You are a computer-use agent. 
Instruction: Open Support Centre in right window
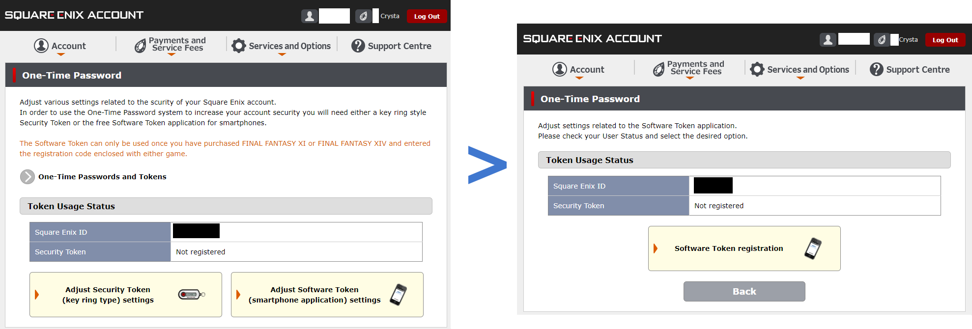(x=910, y=69)
